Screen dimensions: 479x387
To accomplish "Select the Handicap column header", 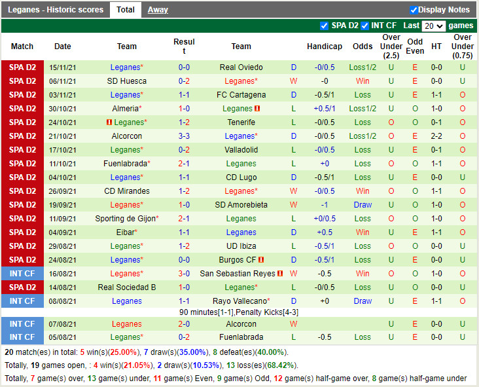I will click(x=325, y=46).
